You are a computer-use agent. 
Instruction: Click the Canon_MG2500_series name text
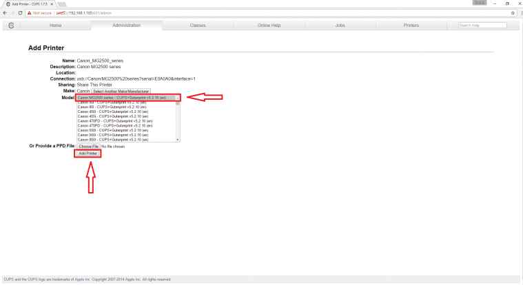[100, 61]
